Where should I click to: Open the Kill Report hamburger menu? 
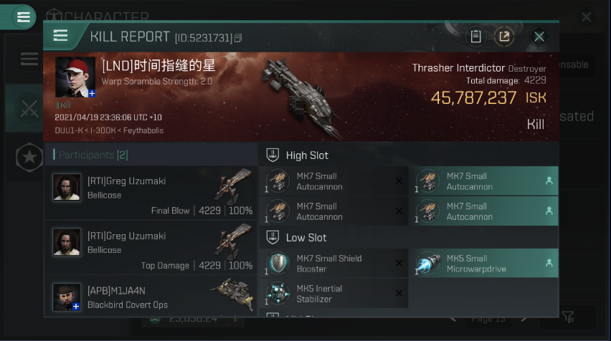[60, 36]
